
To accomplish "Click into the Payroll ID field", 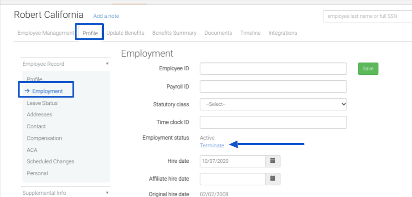I will [x=273, y=86].
